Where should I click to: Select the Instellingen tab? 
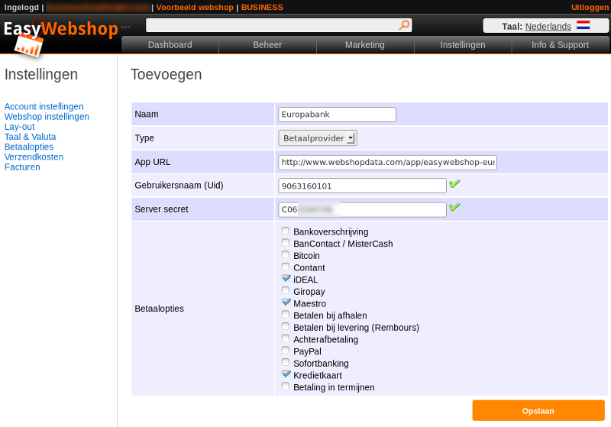click(463, 45)
